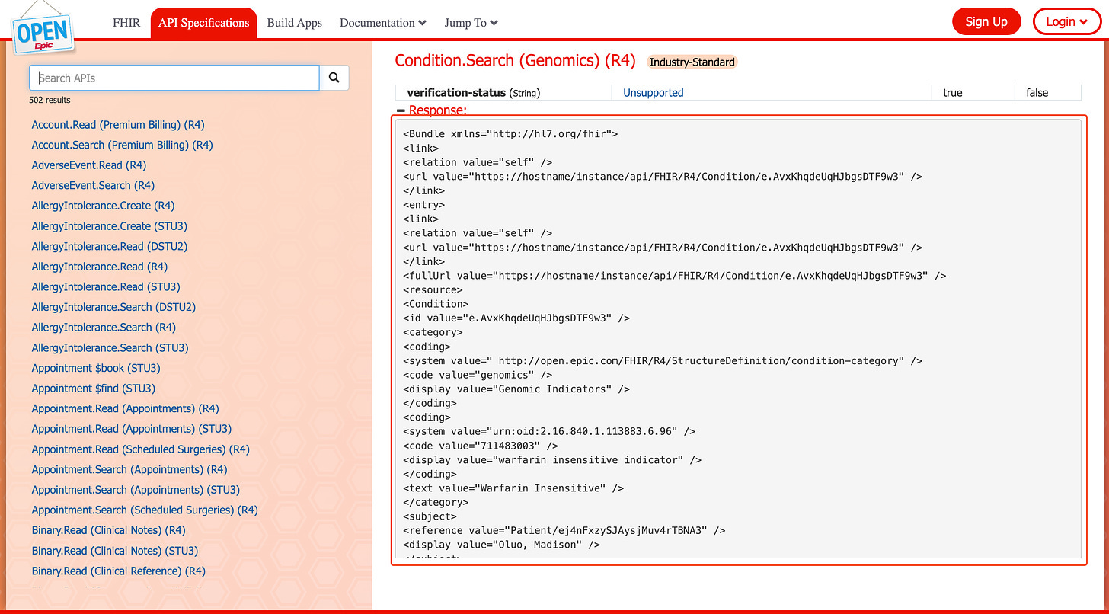
Task: Open AllergyIntolerance.Read (R4)
Action: (x=100, y=267)
